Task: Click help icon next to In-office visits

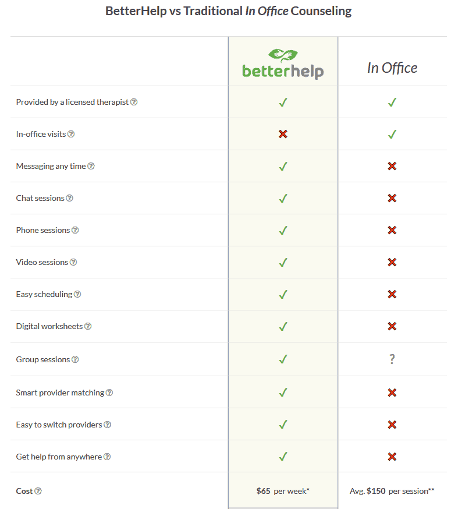Action: coord(71,134)
